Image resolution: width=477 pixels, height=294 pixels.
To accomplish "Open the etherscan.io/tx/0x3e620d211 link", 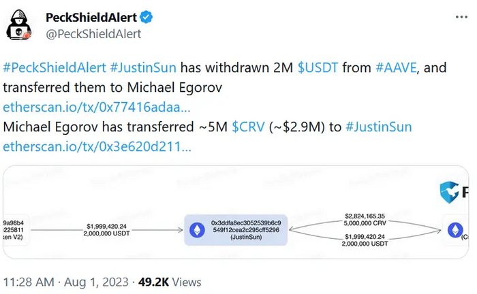I will click(97, 146).
